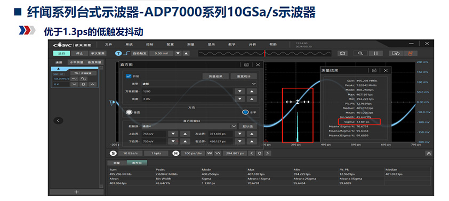The width and height of the screenshot is (449, 201).
Task: Select the 通道 channel tab
Action: 59,62
